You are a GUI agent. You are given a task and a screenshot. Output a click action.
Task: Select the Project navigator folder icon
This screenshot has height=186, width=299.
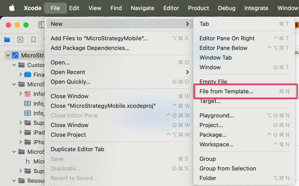click(7, 39)
